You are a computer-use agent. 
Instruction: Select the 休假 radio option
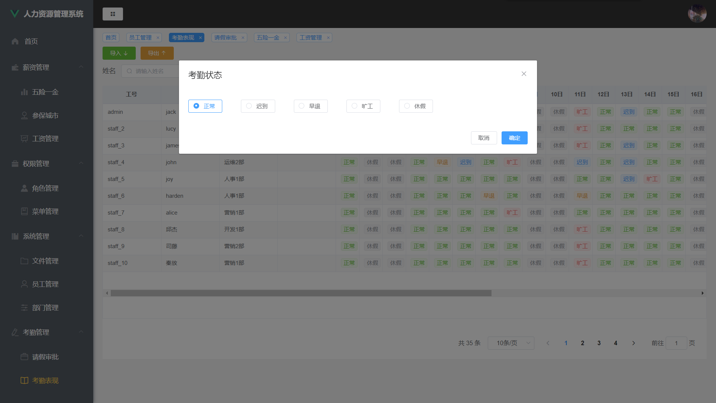[407, 106]
